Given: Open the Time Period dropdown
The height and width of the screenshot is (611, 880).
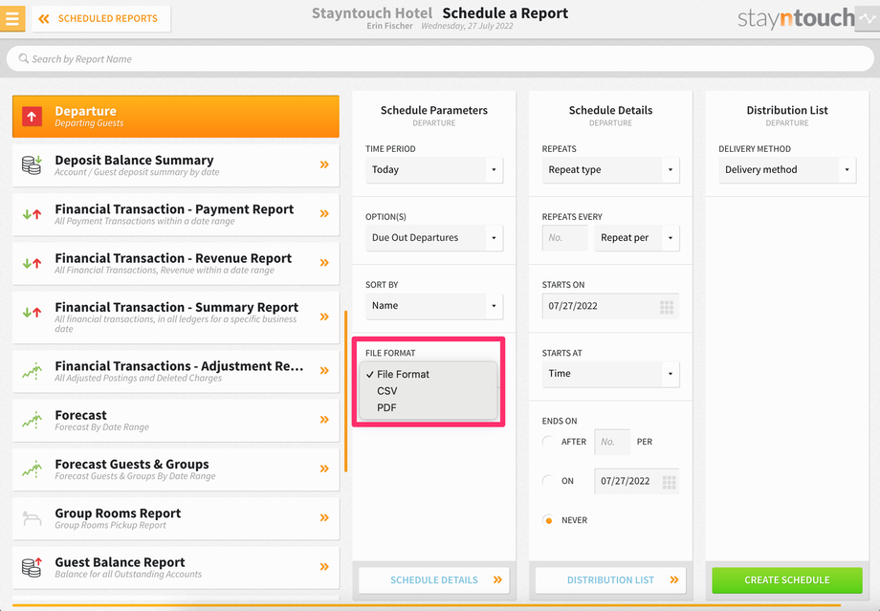Looking at the screenshot, I should (434, 170).
